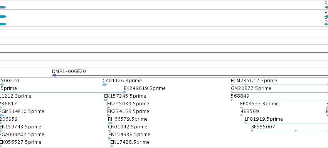
Task: Select the CK01042.5prime arrow glyph
Action: tap(109, 131)
